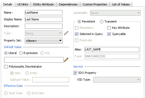145x98 pixels.
Task: Click the Effective Date section heading
Action: [x=13, y=86]
